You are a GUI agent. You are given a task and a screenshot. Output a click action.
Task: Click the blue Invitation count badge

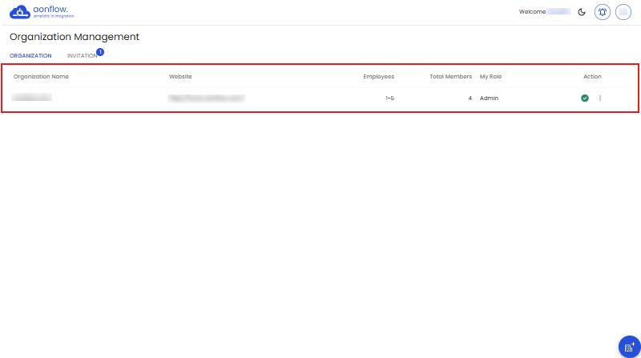100,52
